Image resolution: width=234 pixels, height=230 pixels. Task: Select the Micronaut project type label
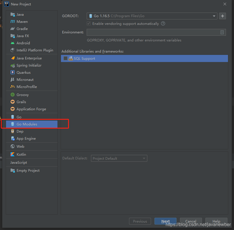click(25, 80)
